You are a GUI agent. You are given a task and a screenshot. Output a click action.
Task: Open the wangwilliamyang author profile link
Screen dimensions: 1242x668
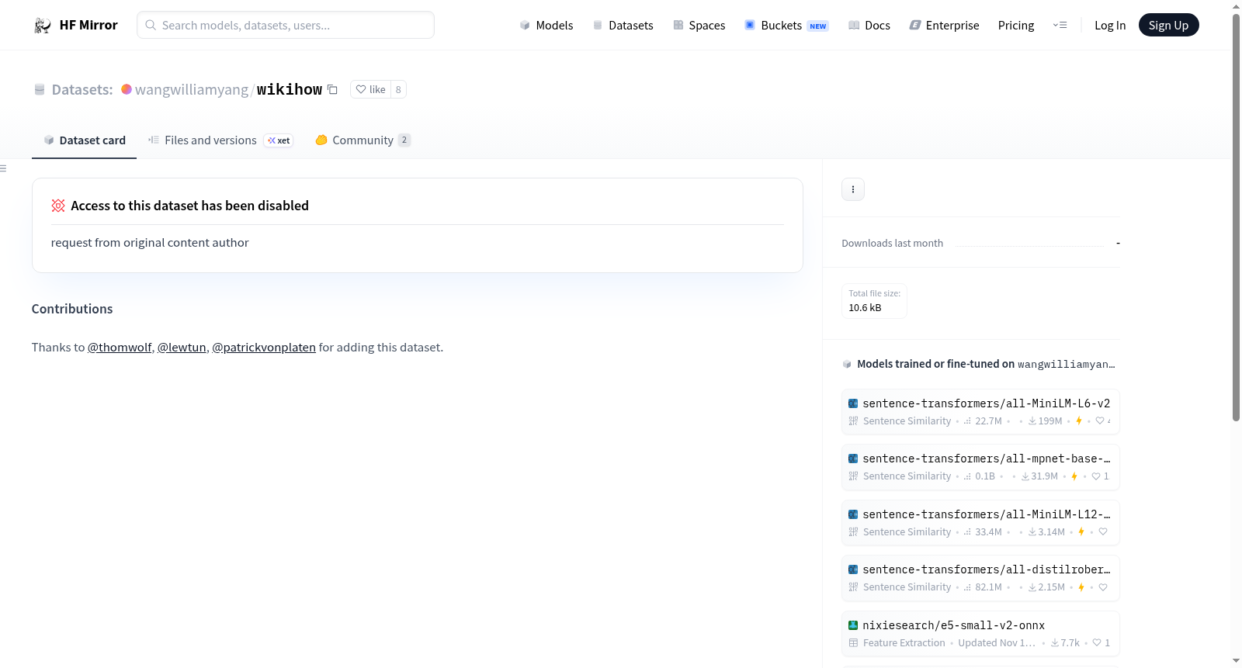(x=192, y=90)
